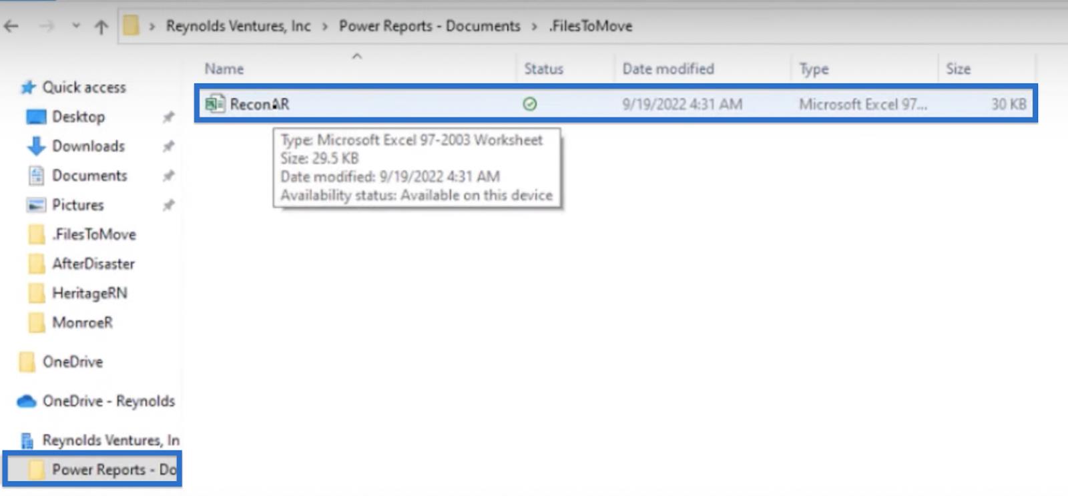Click the Forward navigation arrow
This screenshot has width=1068, height=496.
(46, 27)
